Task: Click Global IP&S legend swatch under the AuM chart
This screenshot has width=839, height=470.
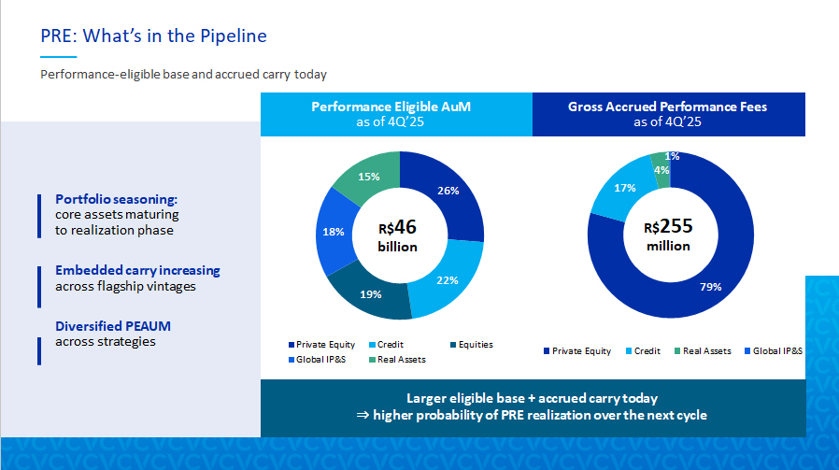Action: [292, 359]
